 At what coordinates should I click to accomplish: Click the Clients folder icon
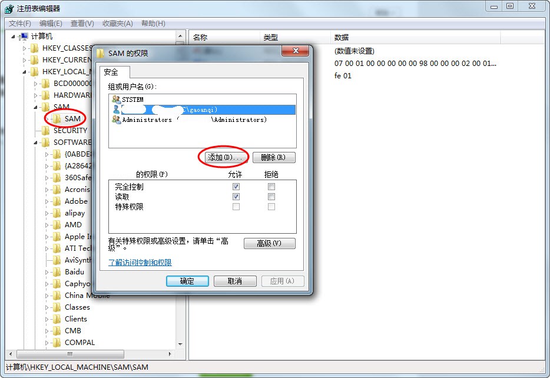point(57,319)
